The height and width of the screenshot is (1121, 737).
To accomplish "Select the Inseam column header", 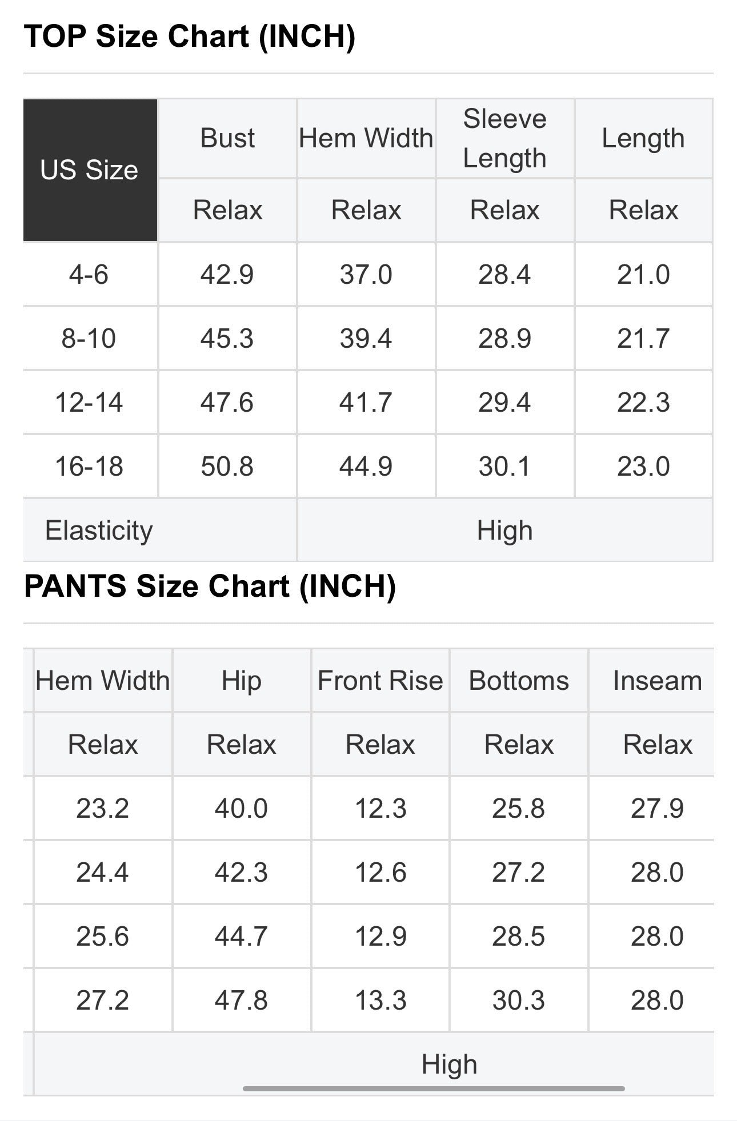I will 657,681.
